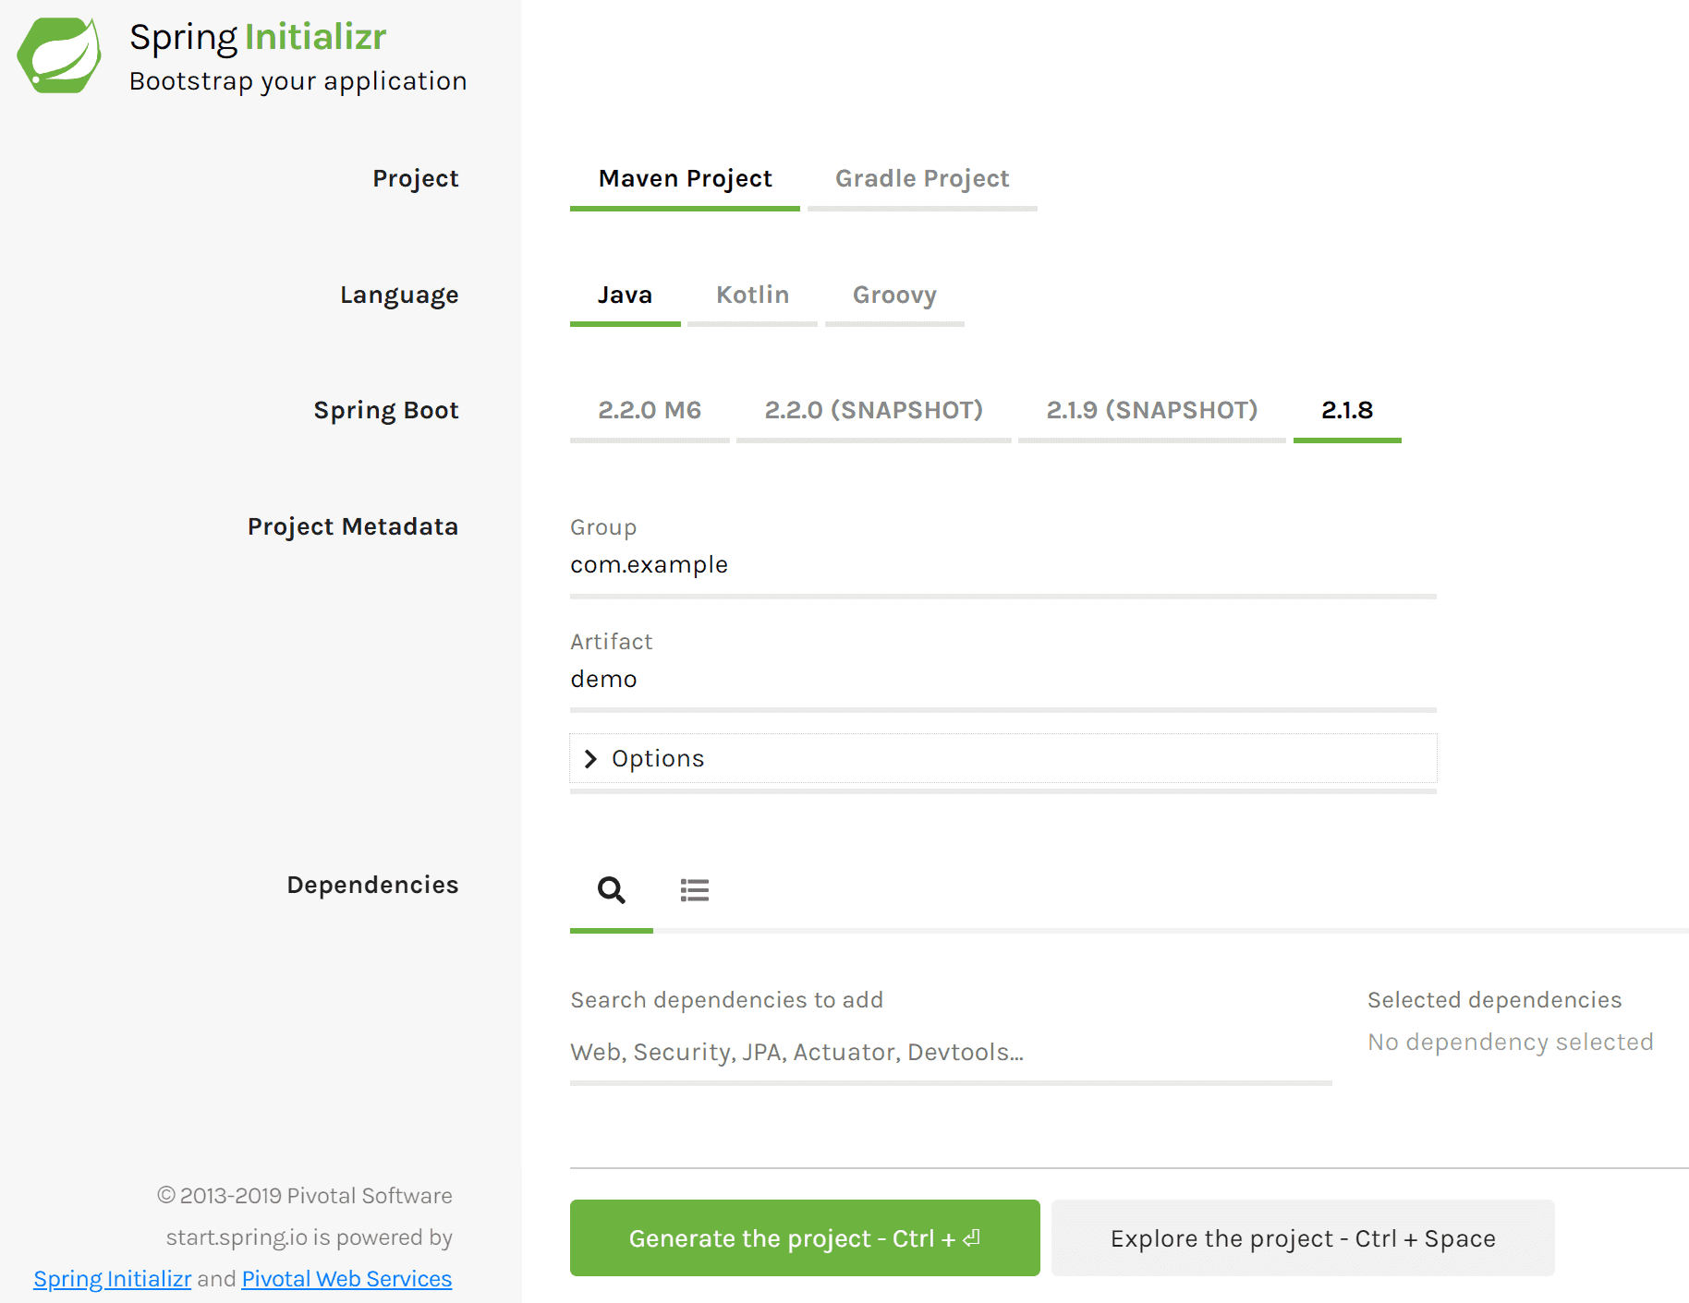Open the Pivotal Web Services link
The image size is (1689, 1303).
click(x=346, y=1279)
